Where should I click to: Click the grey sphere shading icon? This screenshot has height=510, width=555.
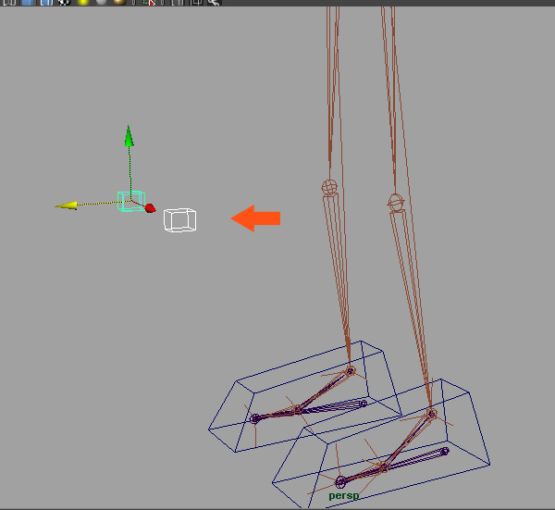[x=102, y=3]
